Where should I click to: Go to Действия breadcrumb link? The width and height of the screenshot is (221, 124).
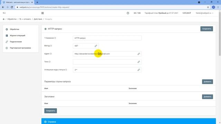pos(38,19)
